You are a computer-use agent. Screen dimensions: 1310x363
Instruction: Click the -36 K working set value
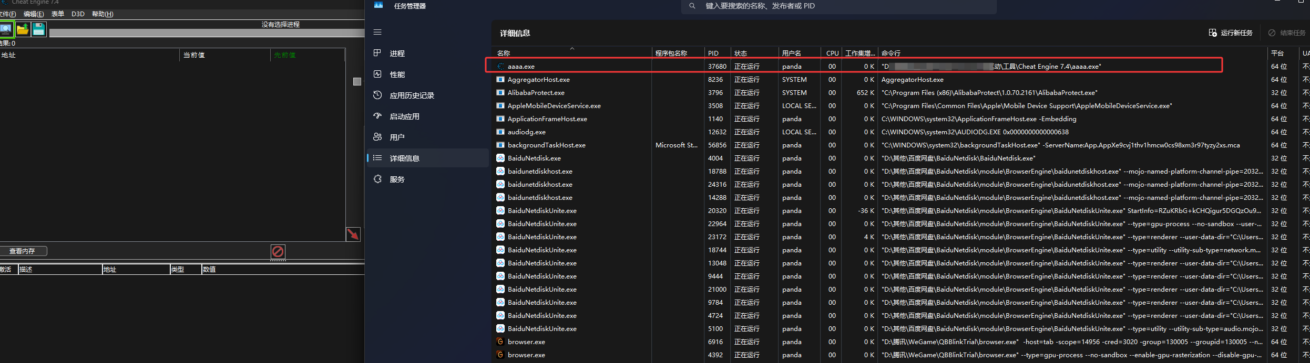[866, 211]
